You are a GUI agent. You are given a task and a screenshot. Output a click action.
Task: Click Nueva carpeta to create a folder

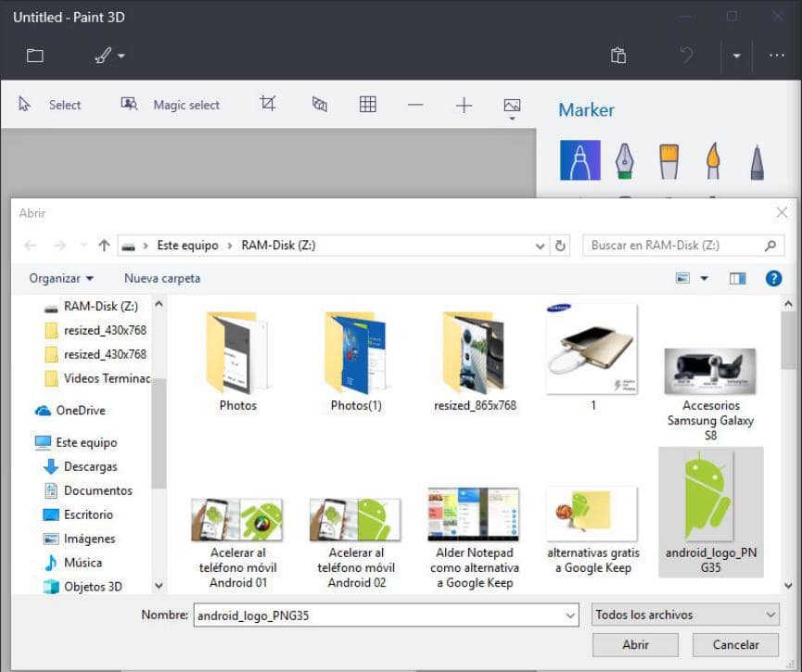(x=161, y=278)
